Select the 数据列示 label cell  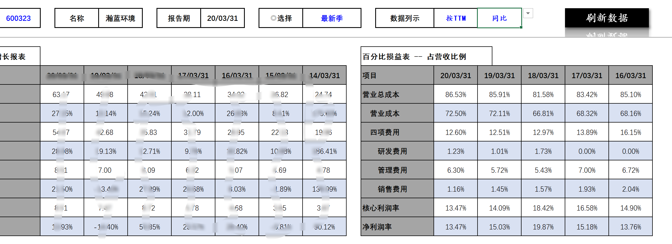(405, 18)
